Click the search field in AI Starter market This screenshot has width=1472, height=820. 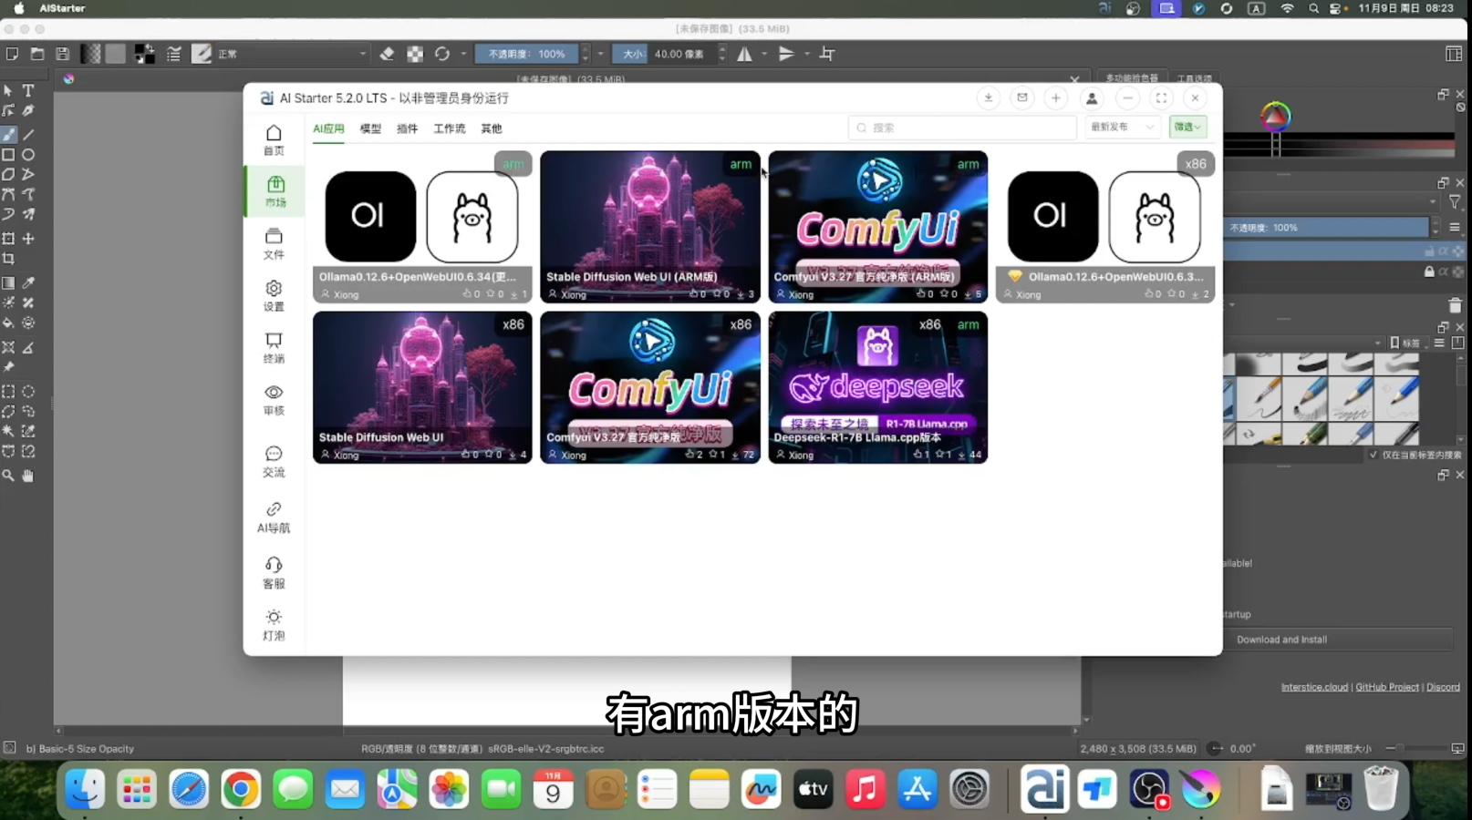[962, 128]
